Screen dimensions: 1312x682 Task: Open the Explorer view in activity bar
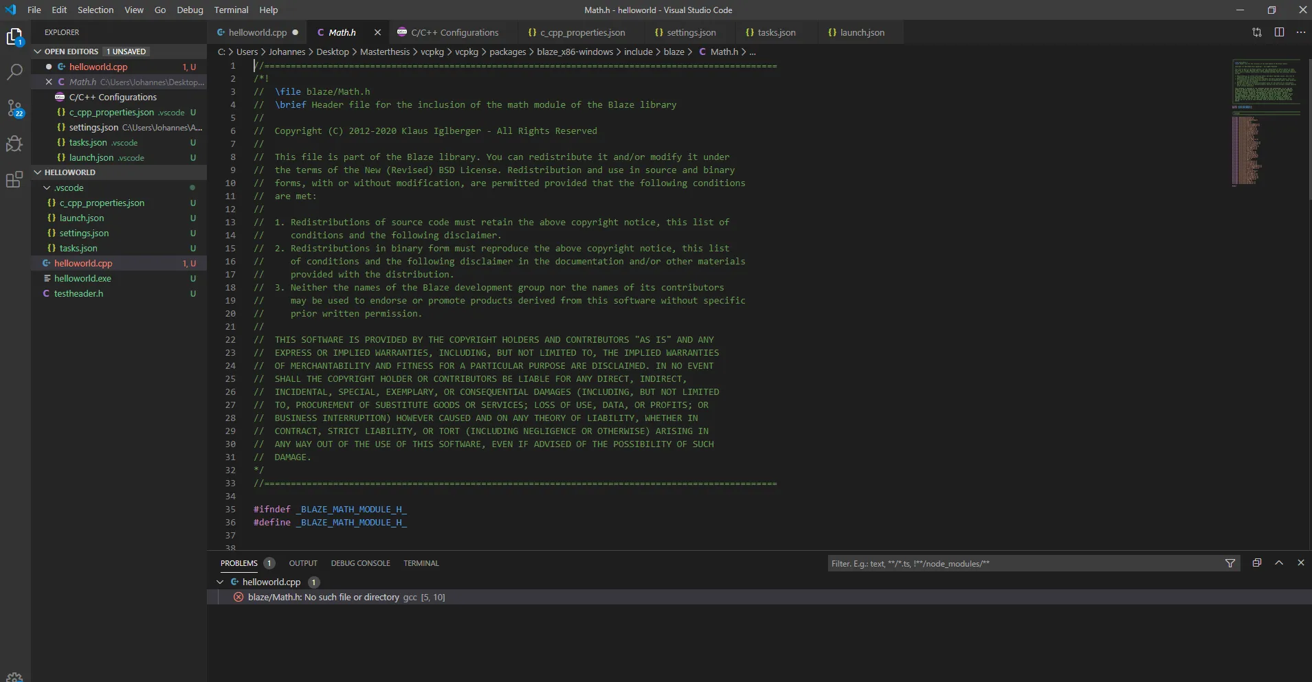tap(14, 36)
